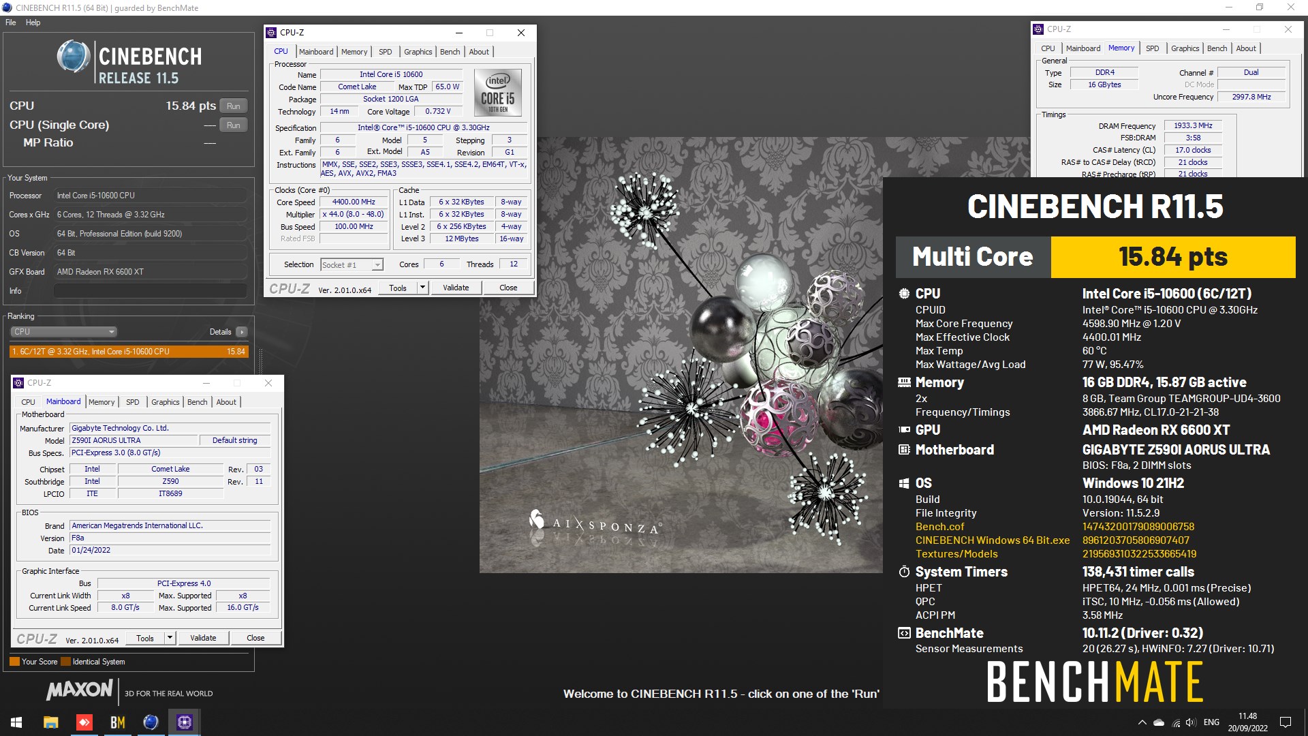Viewport: 1308px width, 736px height.
Task: Expand Tools dropdown arrow in top-center CPU-Z window
Action: [422, 288]
